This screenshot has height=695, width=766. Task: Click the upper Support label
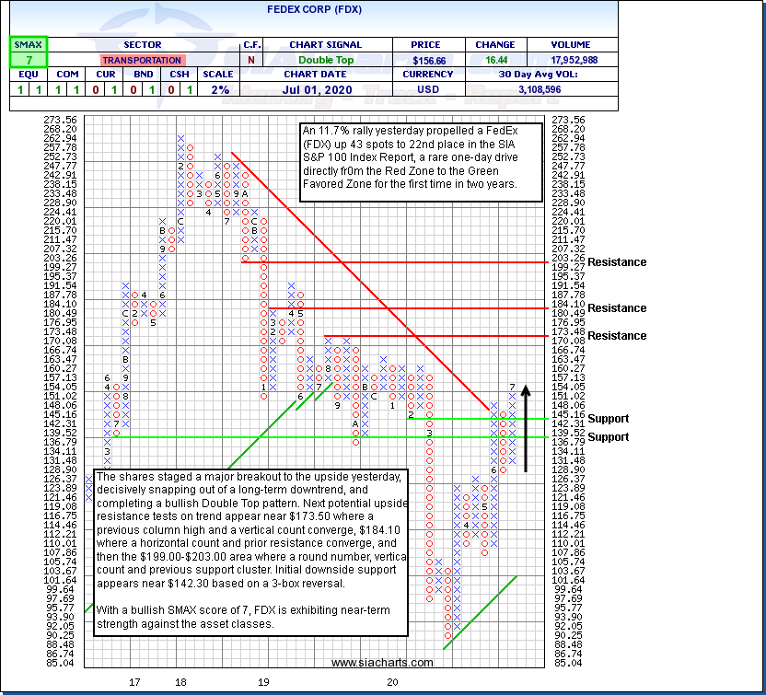(608, 419)
